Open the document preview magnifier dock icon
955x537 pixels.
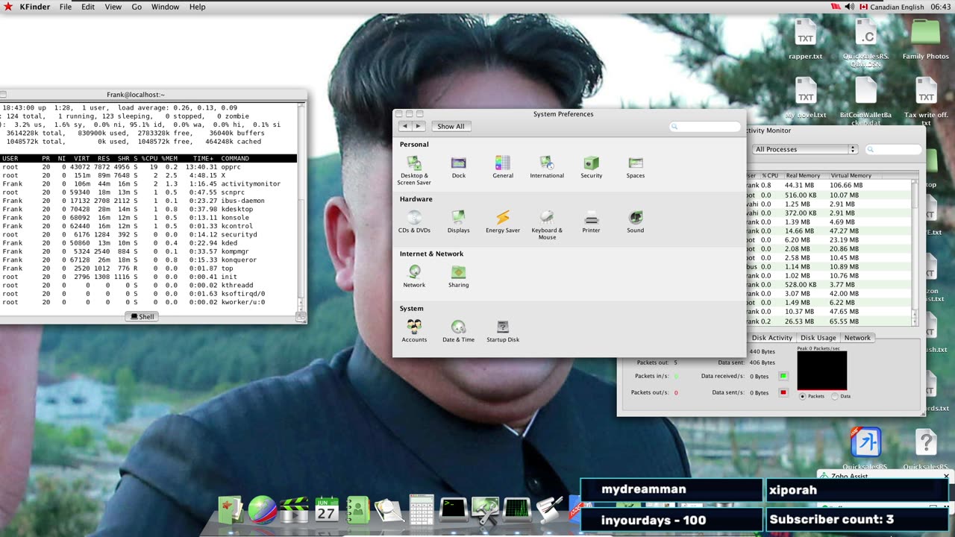click(x=389, y=511)
